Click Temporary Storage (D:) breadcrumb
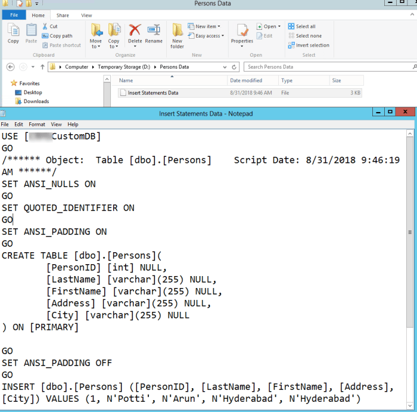This screenshot has height=412, width=417. pyautogui.click(x=124, y=67)
